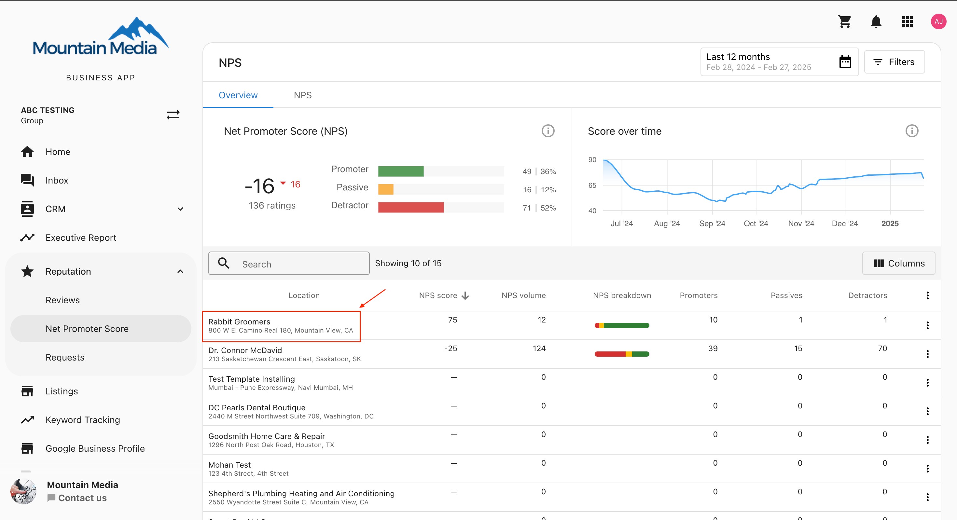Open row options for DC Pearls Dental Boutique

click(927, 411)
